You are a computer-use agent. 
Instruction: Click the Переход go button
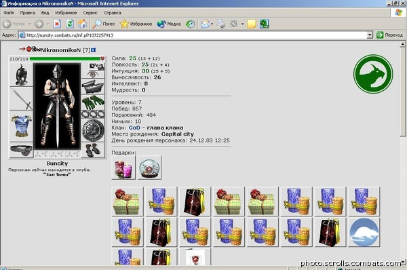click(x=389, y=35)
